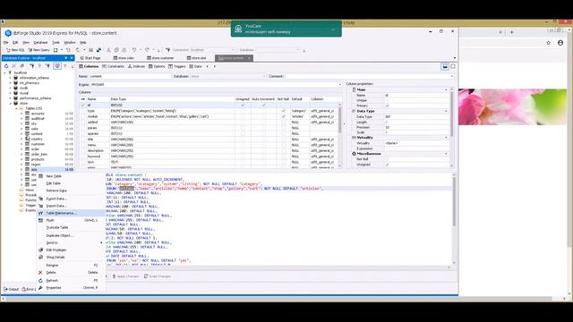Open the Engine dropdown

click(x=339, y=84)
